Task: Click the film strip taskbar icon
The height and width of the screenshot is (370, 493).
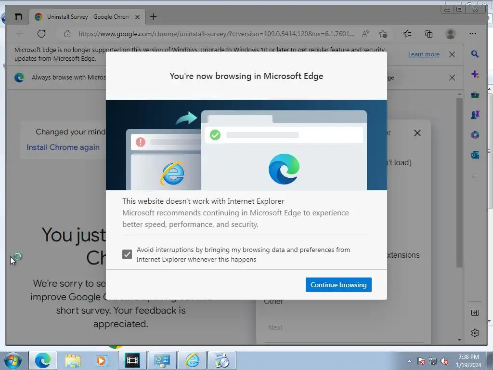Action: [132, 360]
